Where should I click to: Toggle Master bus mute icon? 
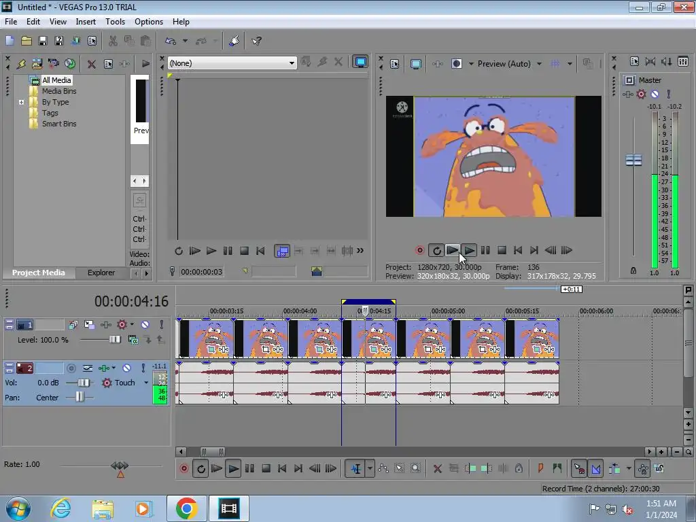click(x=655, y=94)
